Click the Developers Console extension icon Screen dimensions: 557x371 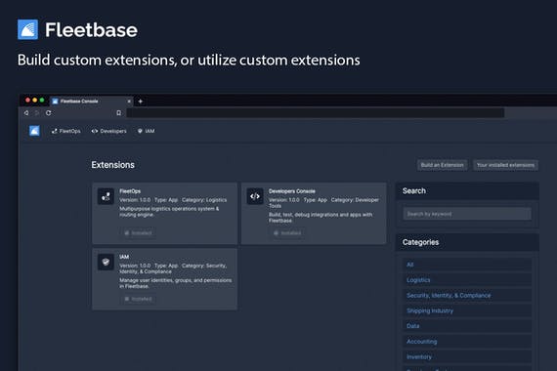tap(255, 196)
